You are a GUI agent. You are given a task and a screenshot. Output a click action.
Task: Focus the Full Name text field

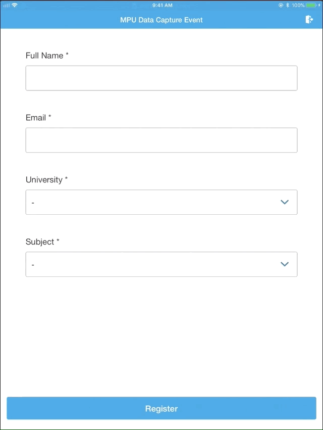[x=161, y=78]
